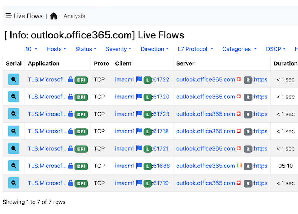The image size is (298, 214).
Task: Click the magnifier button for port 61720 flow
Action: tap(14, 97)
